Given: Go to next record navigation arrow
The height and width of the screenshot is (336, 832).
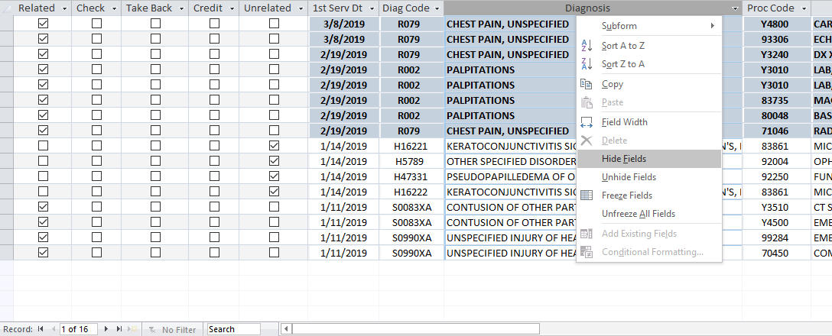Looking at the screenshot, I should click(106, 329).
